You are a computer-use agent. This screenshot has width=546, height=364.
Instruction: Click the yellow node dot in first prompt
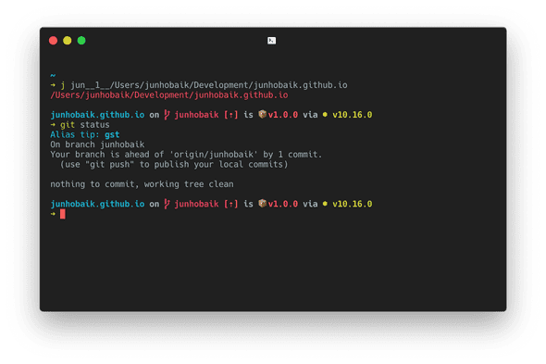[325, 114]
